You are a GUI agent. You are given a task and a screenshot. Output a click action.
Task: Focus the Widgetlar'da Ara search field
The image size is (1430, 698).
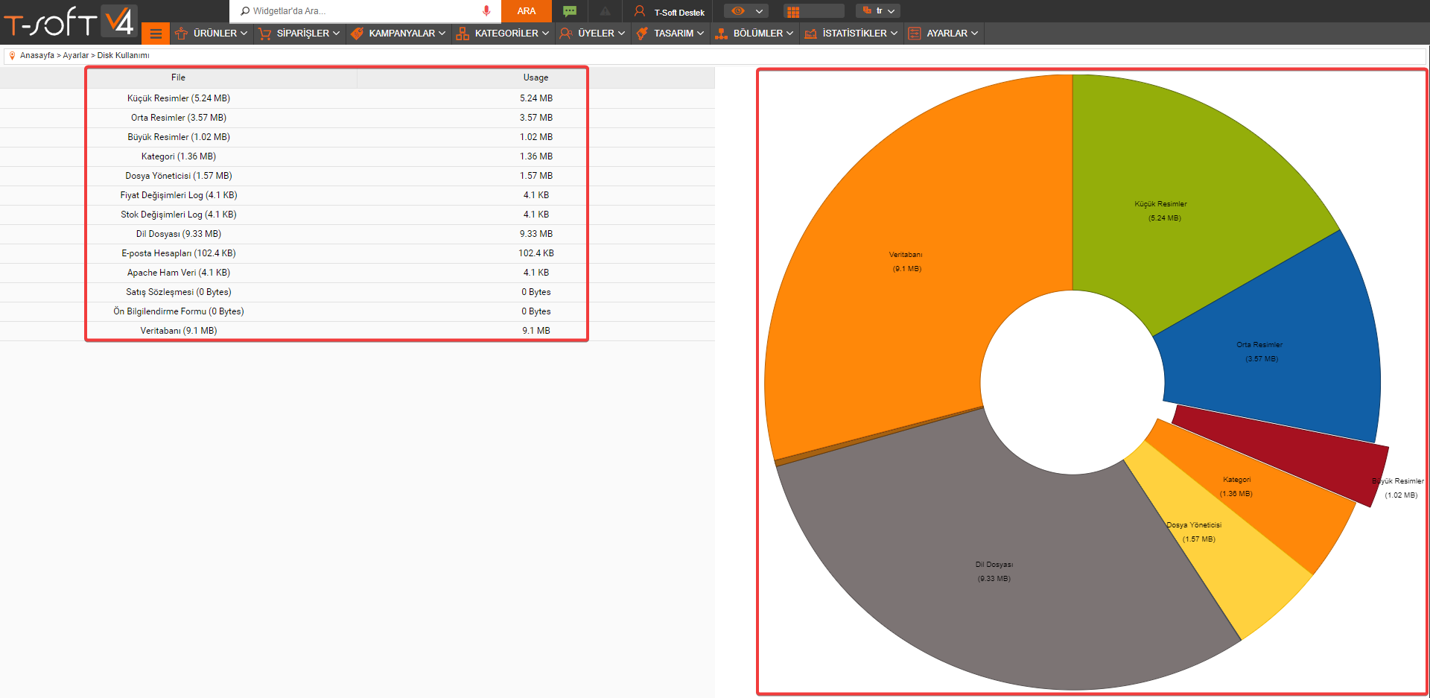[x=365, y=11]
